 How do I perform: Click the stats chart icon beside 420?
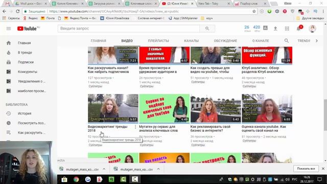(x=265, y=28)
